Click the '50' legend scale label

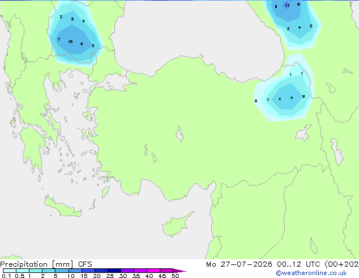[x=175, y=276]
